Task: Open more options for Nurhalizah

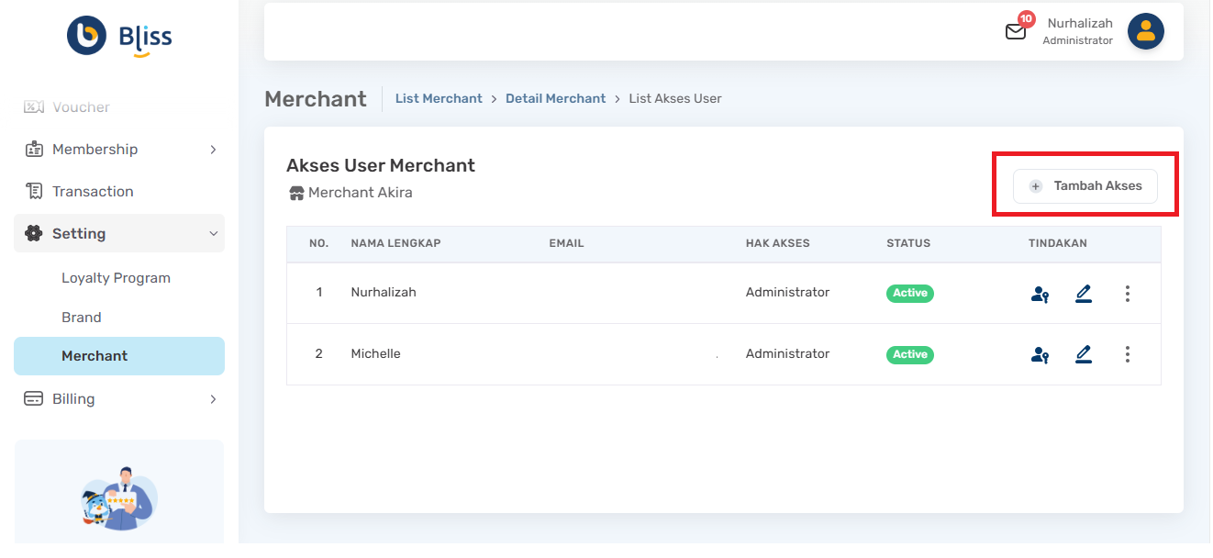Action: [x=1128, y=294]
